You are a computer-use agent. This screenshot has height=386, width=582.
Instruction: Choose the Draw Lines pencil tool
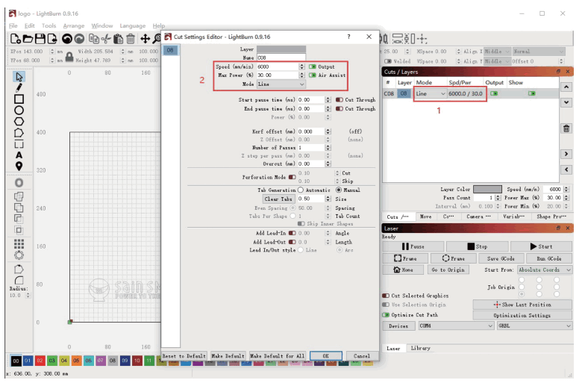pos(19,87)
